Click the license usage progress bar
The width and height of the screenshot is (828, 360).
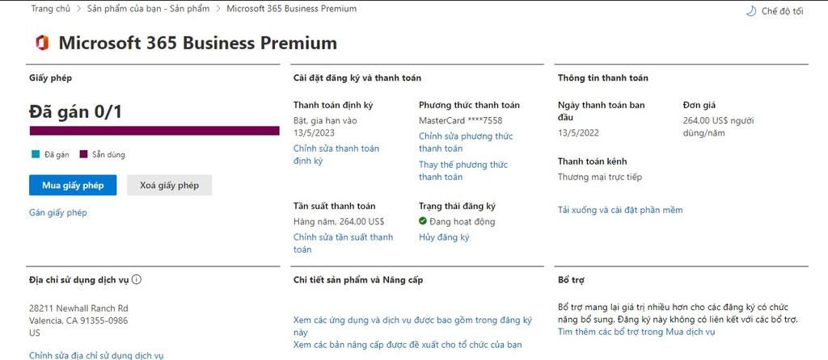coord(154,131)
